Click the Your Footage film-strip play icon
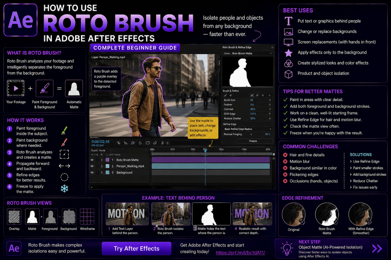The image size is (391, 260). click(16, 88)
